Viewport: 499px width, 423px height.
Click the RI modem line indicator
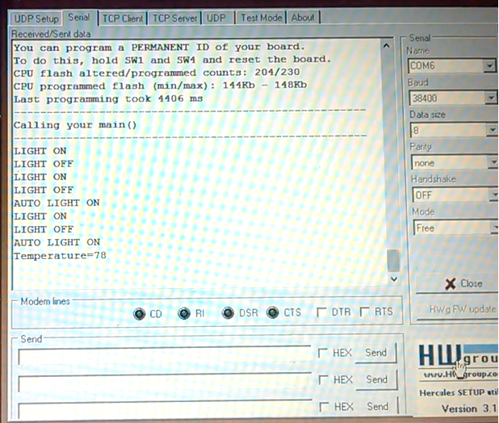click(184, 313)
